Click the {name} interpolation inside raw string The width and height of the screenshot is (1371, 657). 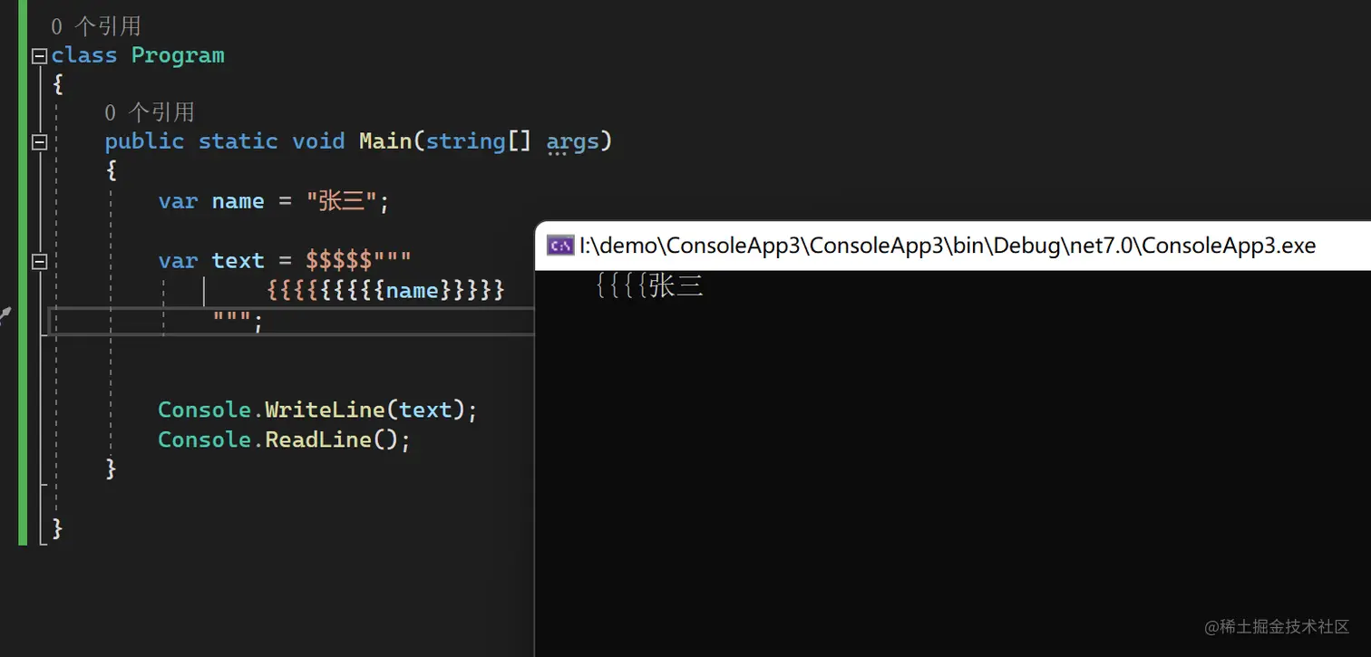413,291
